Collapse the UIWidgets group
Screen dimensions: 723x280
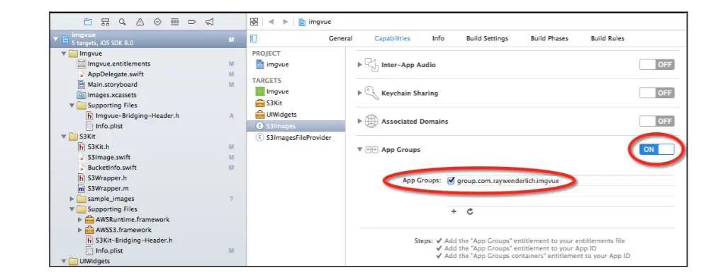tap(64, 261)
